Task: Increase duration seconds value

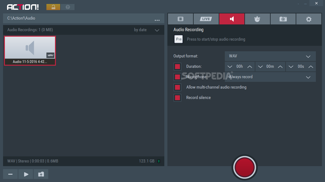Action: click(x=311, y=67)
